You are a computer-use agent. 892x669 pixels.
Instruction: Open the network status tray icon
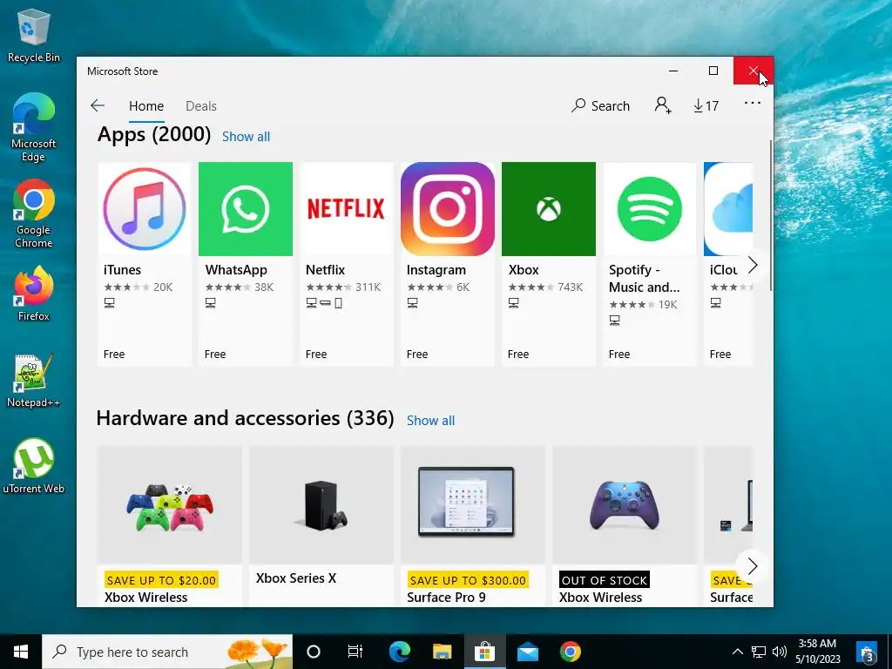point(759,652)
